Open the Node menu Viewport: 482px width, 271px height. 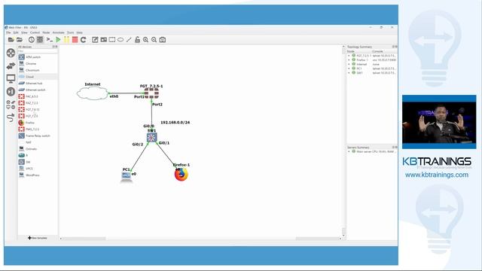coord(46,32)
